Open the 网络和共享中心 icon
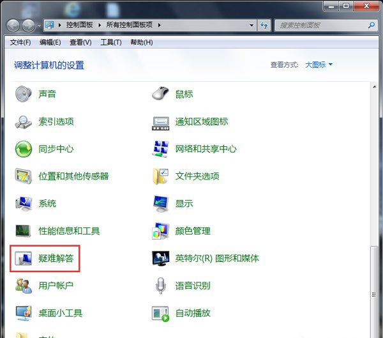 click(160, 149)
